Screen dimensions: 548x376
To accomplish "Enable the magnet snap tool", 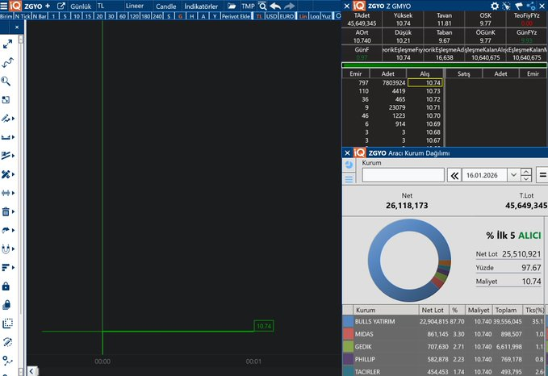I will pos(6,249).
